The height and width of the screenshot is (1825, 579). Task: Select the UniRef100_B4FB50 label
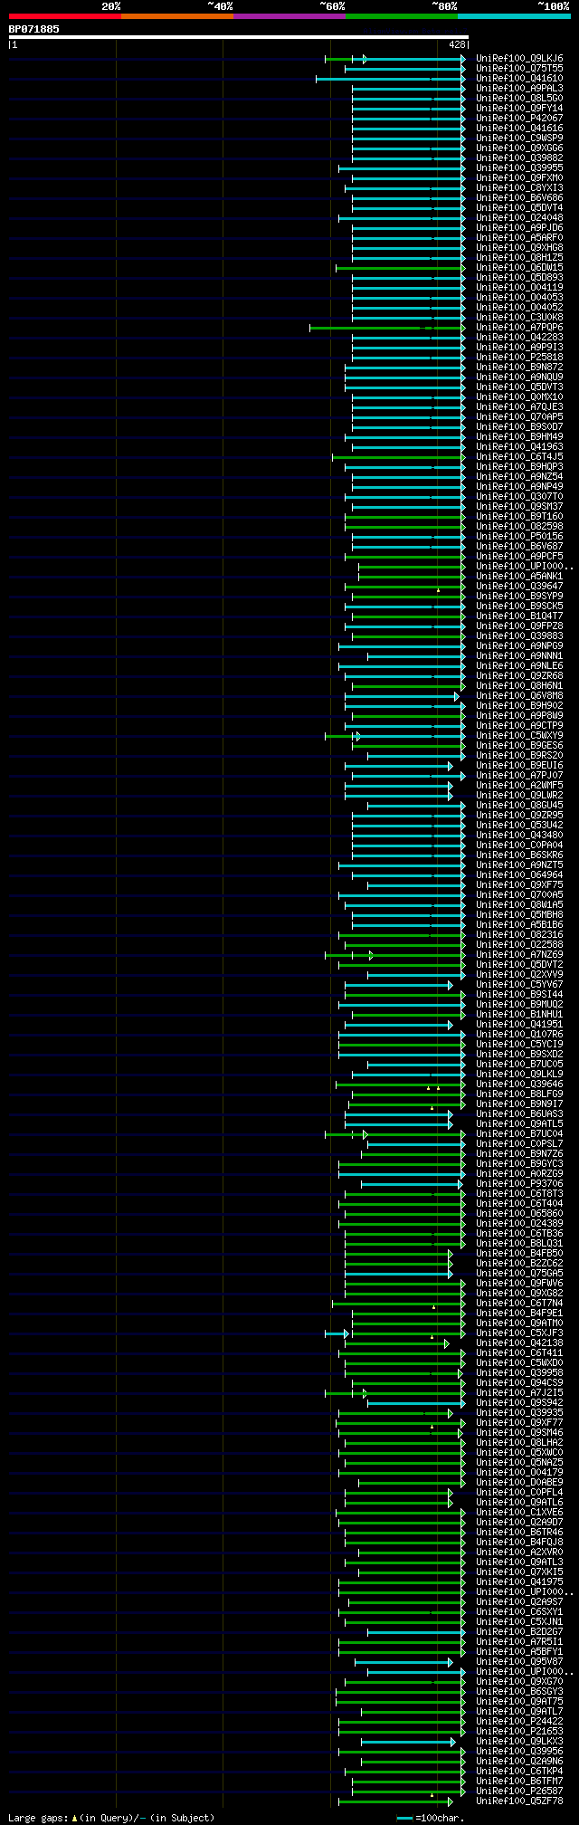point(519,1253)
